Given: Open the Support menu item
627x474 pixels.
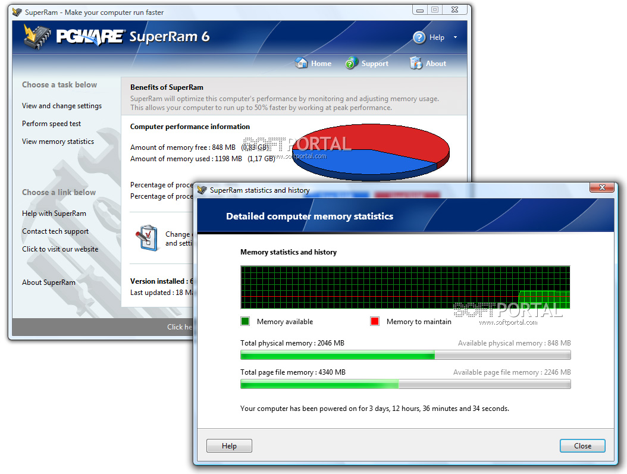Looking at the screenshot, I should [375, 64].
